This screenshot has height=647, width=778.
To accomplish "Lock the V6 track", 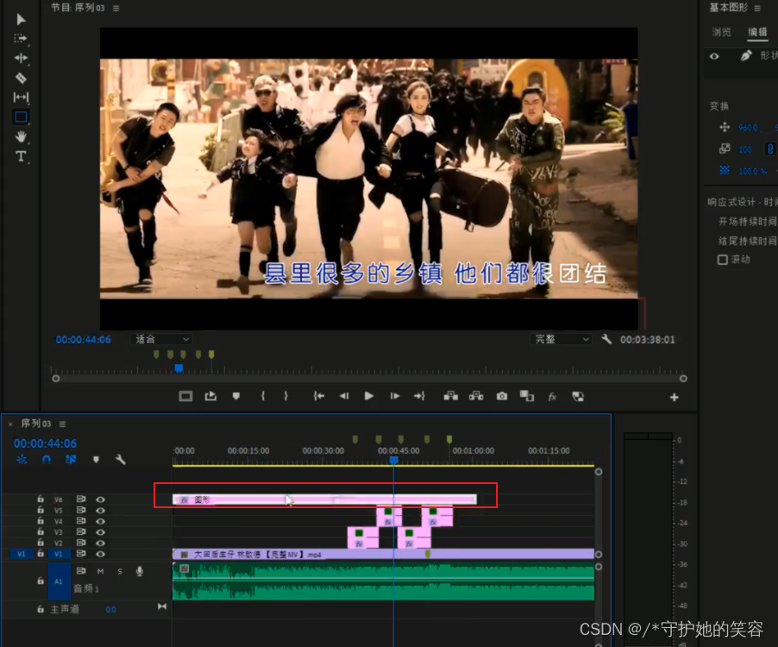I will [x=41, y=499].
